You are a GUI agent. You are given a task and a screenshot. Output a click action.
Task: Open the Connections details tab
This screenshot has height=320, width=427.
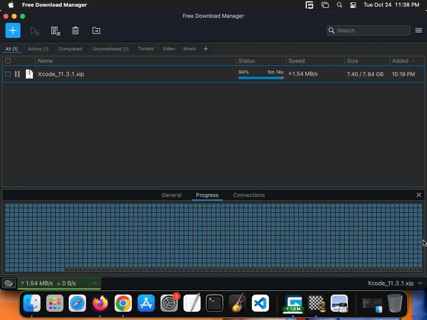coord(249,195)
